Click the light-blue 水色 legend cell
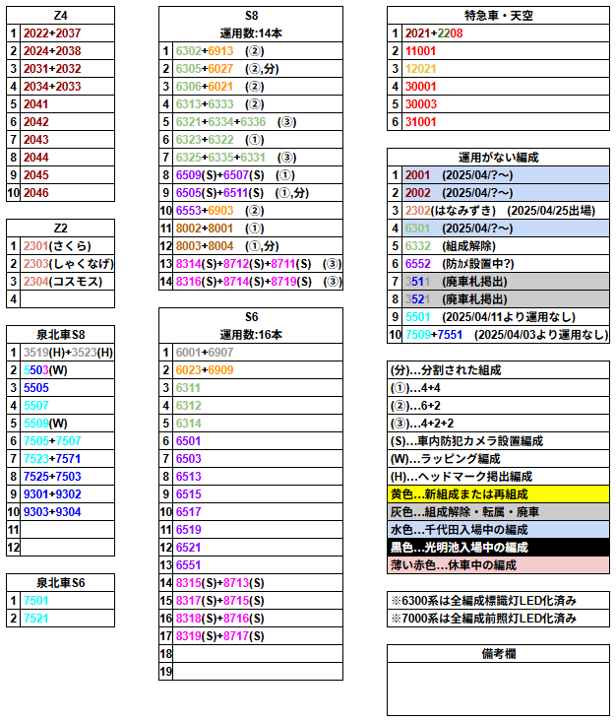The image size is (616, 721). [x=498, y=529]
